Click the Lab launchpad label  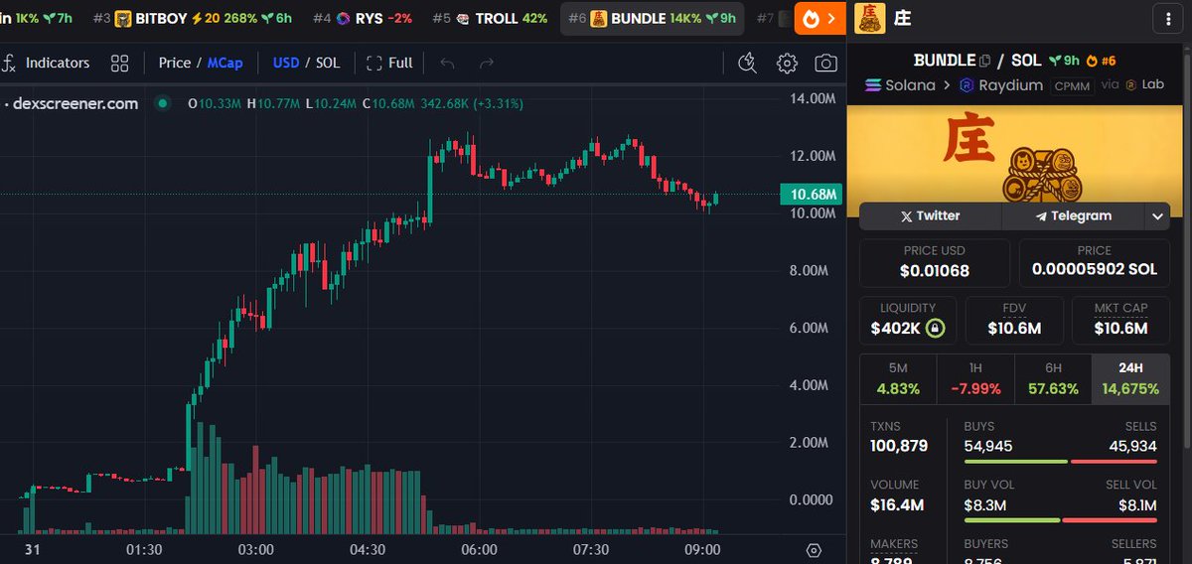point(1143,85)
